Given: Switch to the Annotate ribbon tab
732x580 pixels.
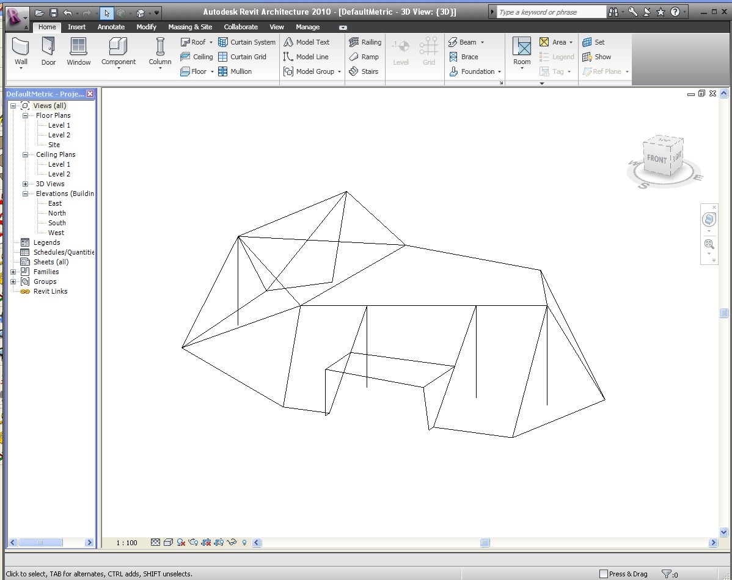Looking at the screenshot, I should pyautogui.click(x=111, y=27).
